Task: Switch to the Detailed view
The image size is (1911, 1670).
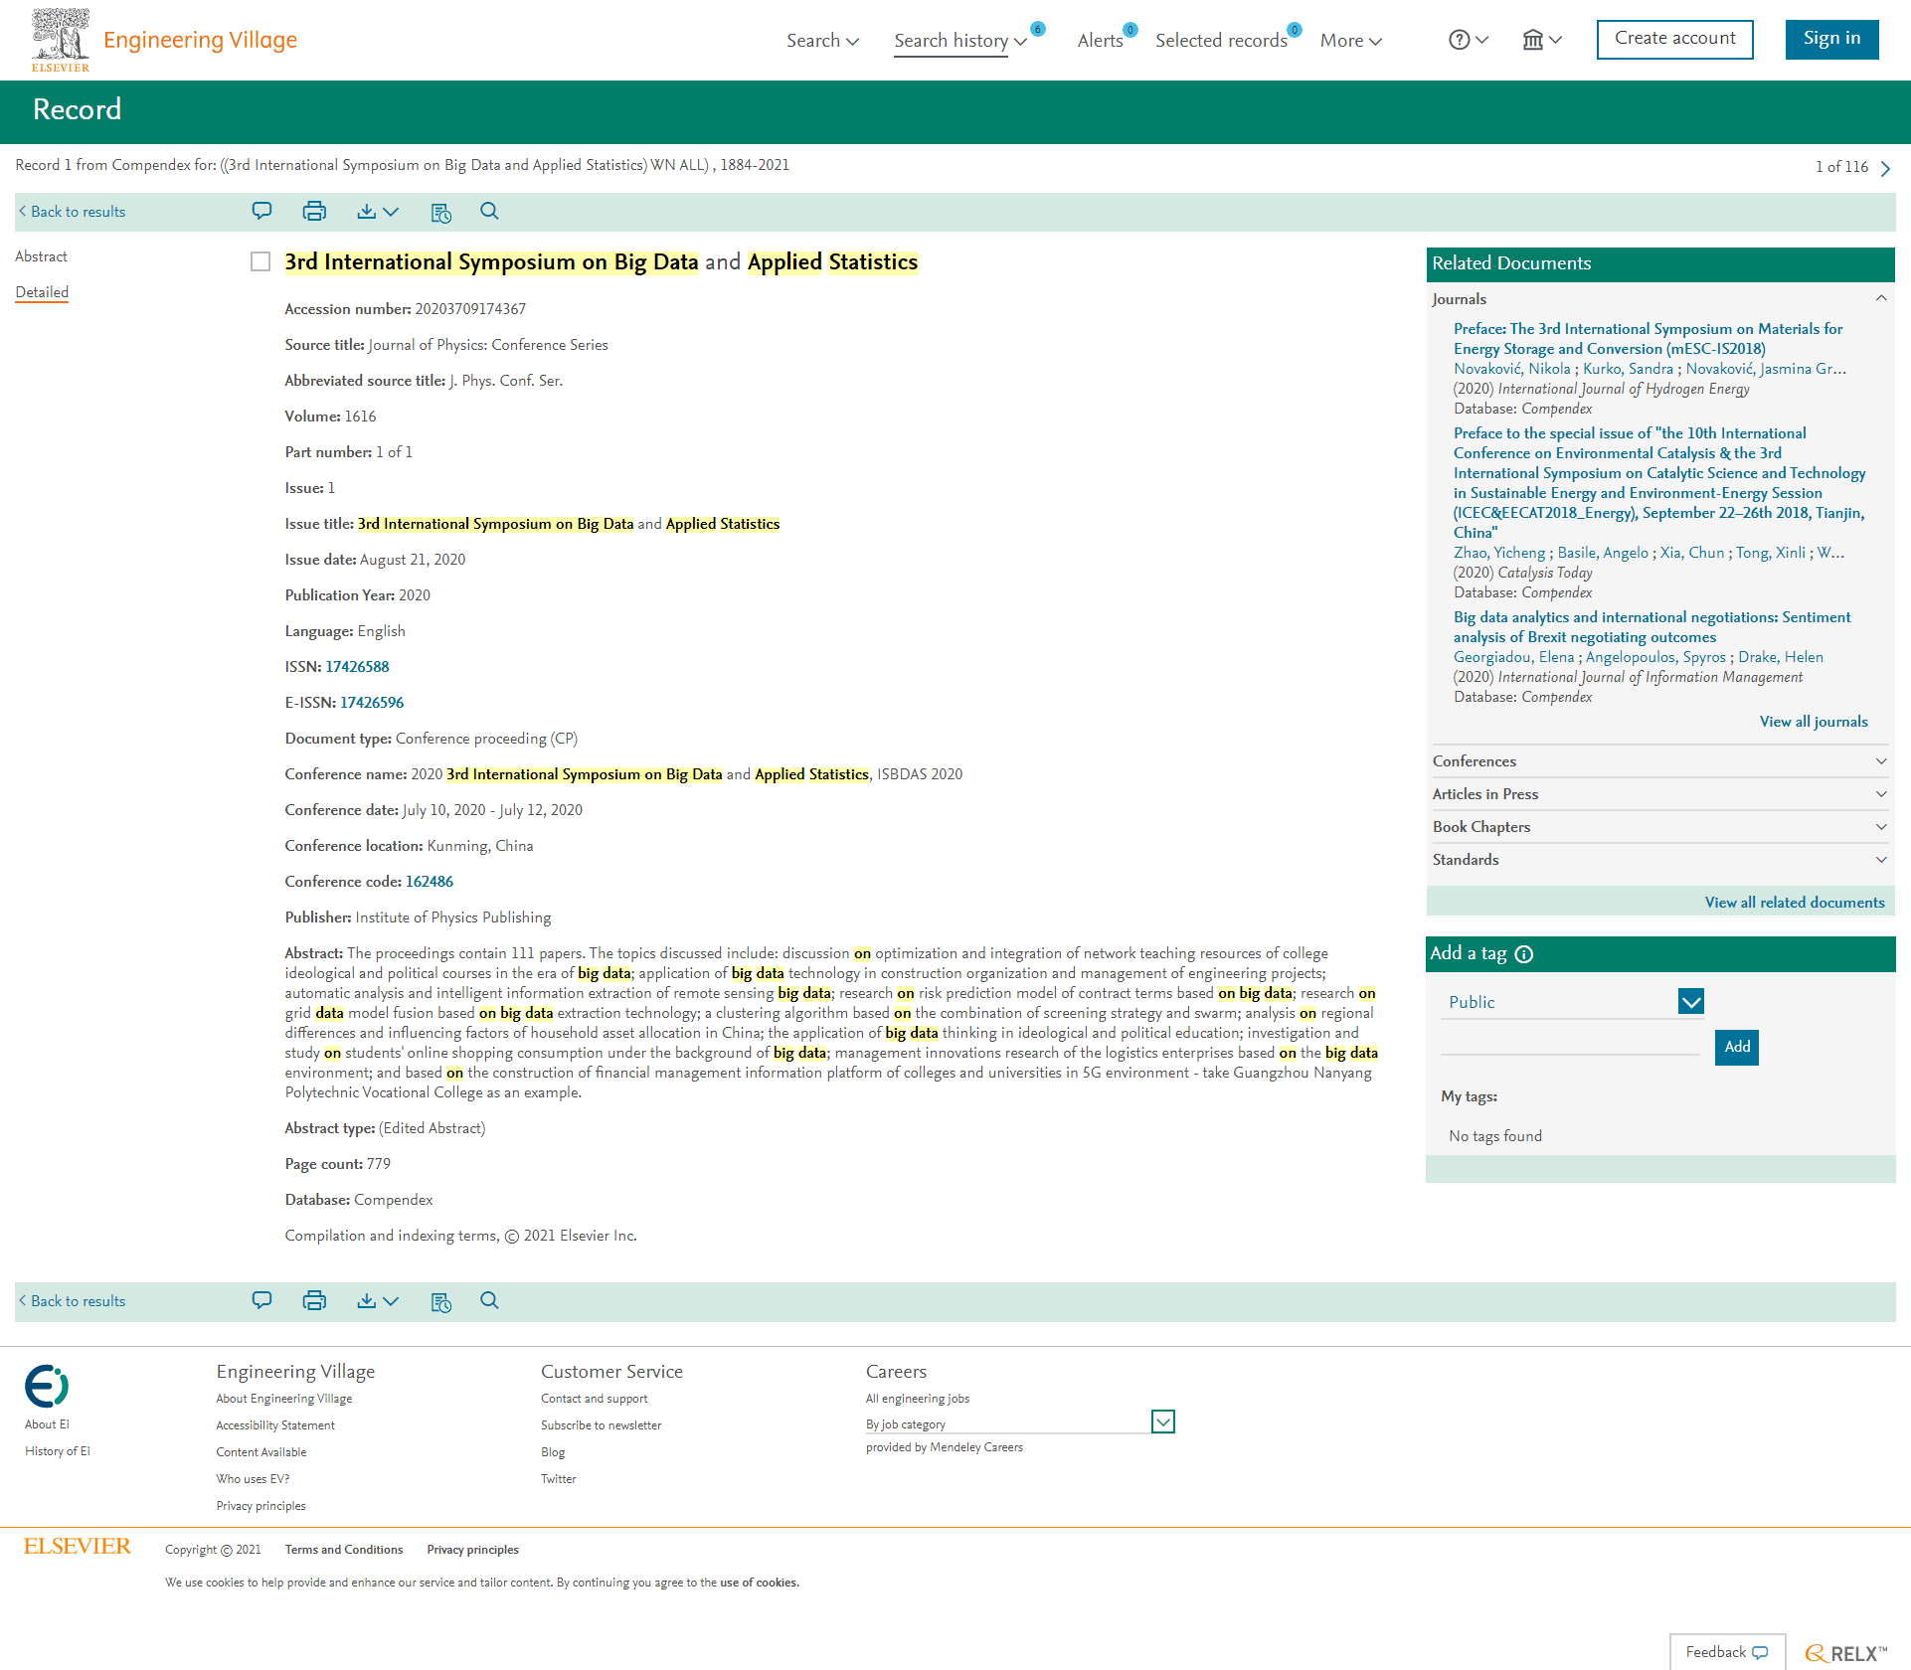Action: (x=42, y=292)
